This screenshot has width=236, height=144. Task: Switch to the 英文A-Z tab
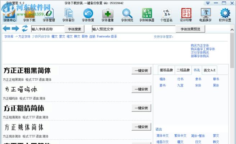pyautogui.click(x=209, y=70)
